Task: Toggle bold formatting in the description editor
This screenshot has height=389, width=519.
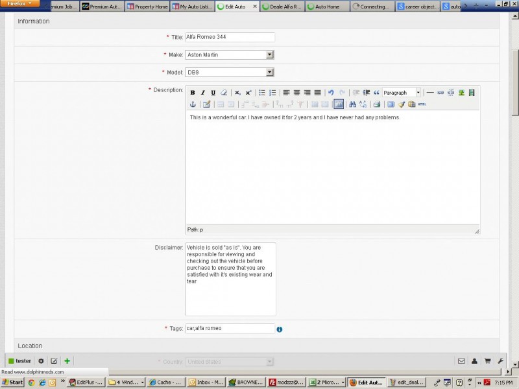Action: pos(192,93)
